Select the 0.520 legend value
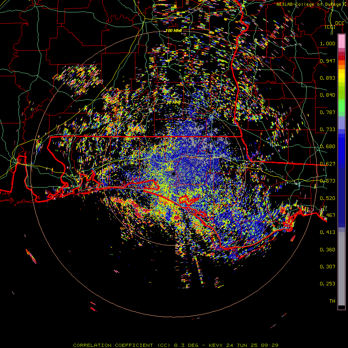Image resolution: width=348 pixels, height=348 pixels. click(328, 198)
